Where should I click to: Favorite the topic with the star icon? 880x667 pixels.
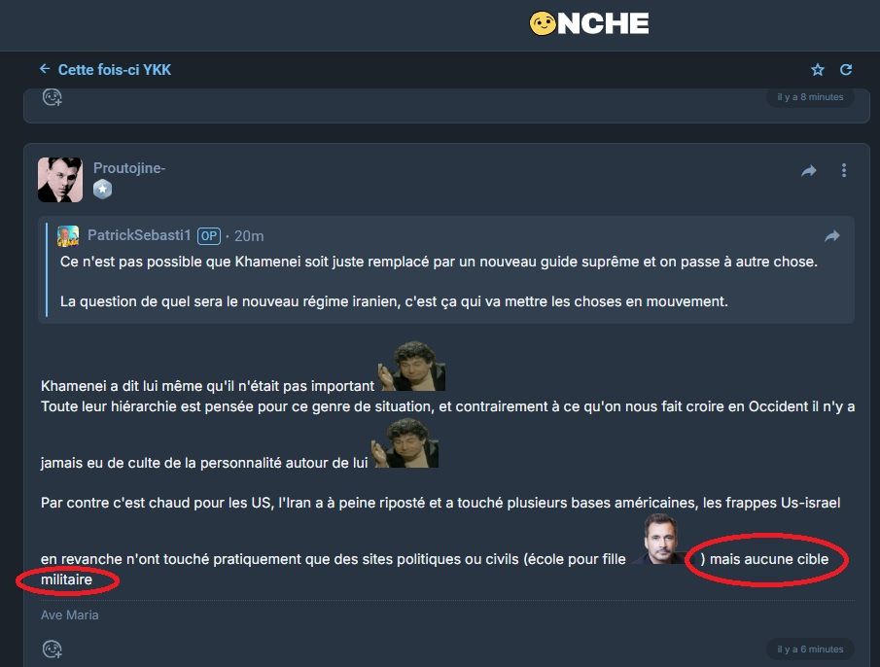coord(817,70)
